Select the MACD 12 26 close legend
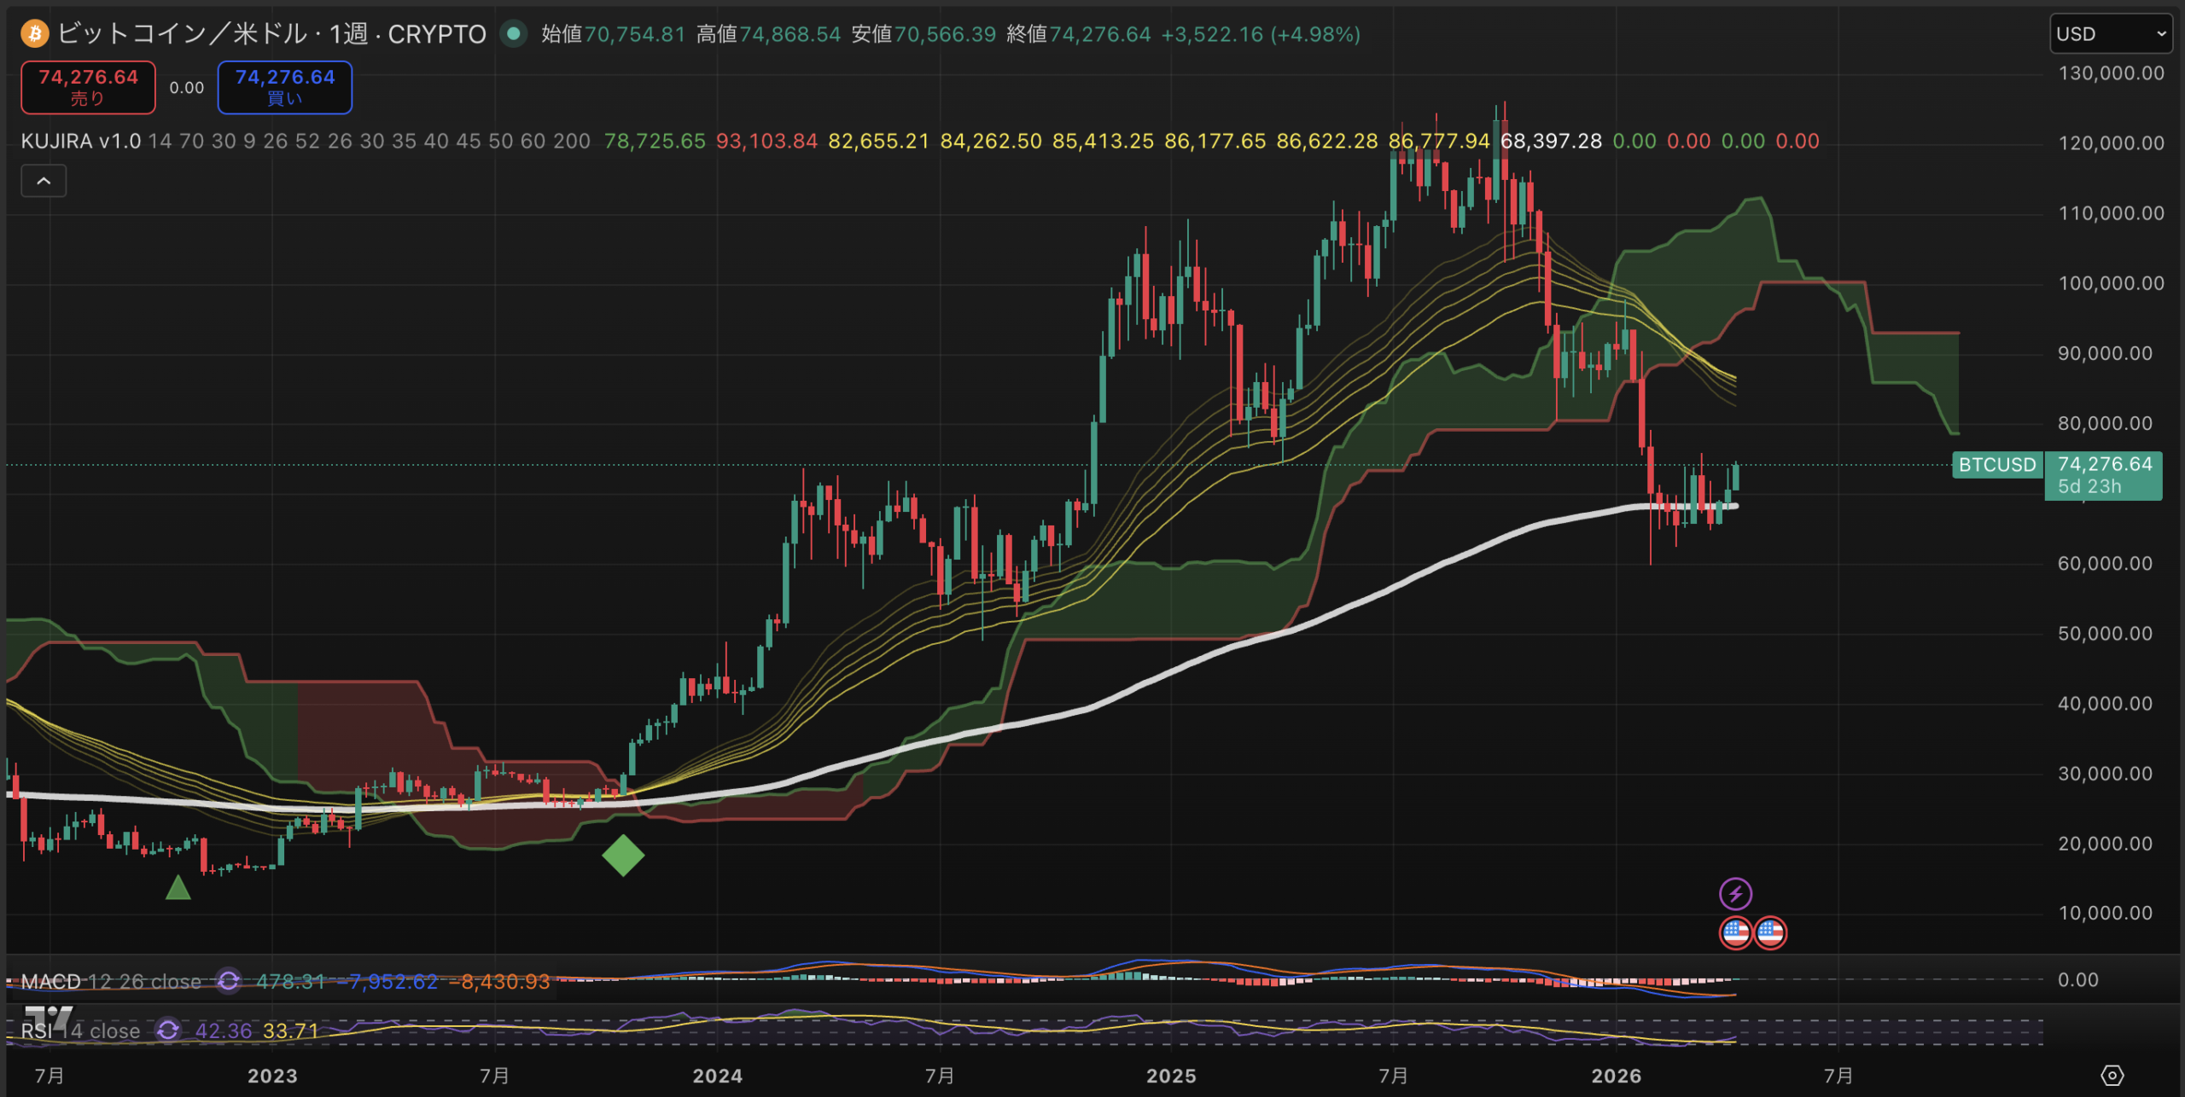Screen dimensions: 2185x1097 [x=111, y=982]
